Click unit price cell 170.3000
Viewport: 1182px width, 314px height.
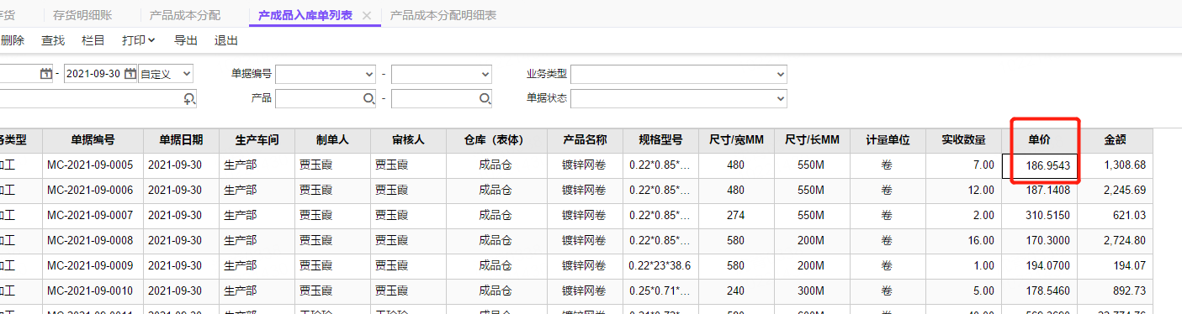[x=1039, y=241]
